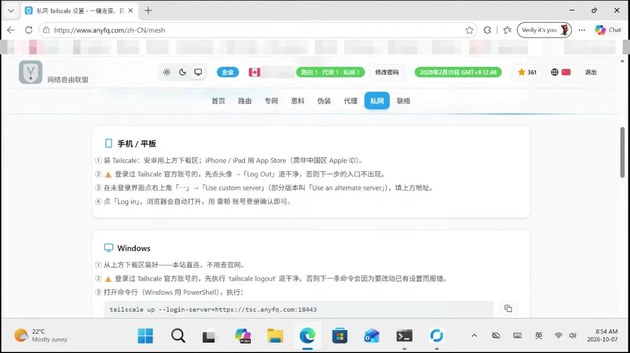Screen dimensions: 630x353
Task: Open Copilot Chat
Action: pyautogui.click(x=608, y=30)
